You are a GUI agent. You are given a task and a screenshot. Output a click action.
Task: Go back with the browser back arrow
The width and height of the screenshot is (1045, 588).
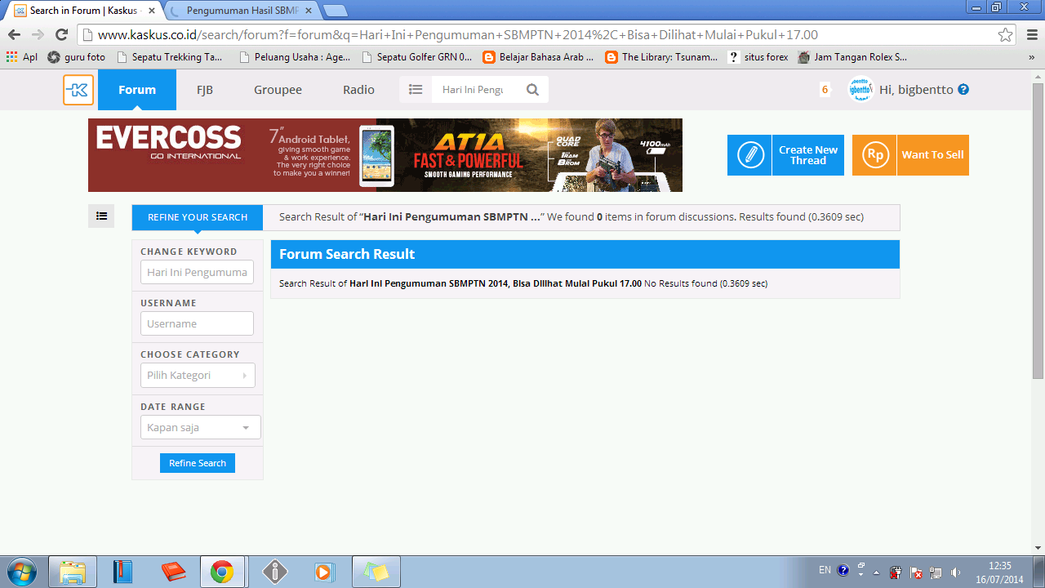point(14,35)
